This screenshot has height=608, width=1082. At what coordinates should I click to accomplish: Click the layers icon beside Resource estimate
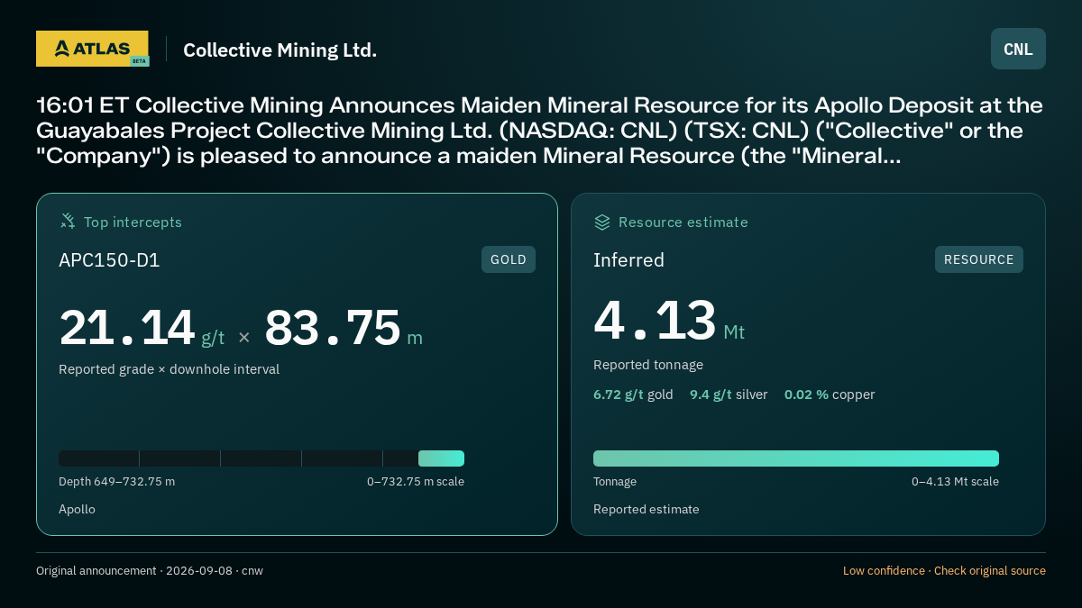[x=602, y=222]
